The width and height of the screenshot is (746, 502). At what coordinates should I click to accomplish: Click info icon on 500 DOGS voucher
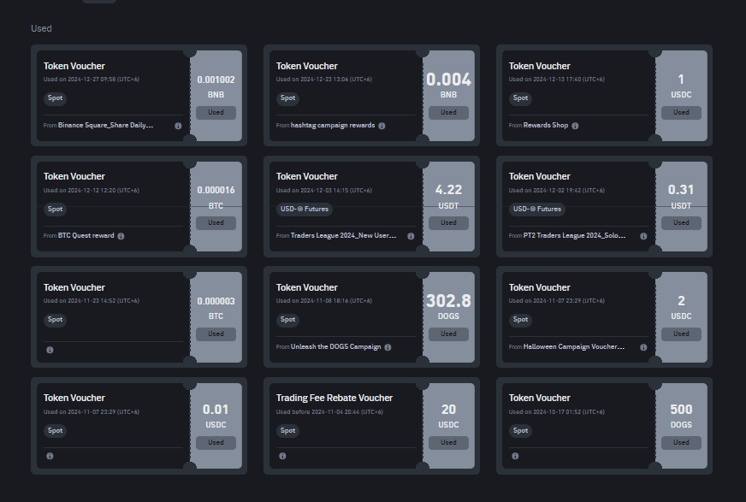click(515, 456)
